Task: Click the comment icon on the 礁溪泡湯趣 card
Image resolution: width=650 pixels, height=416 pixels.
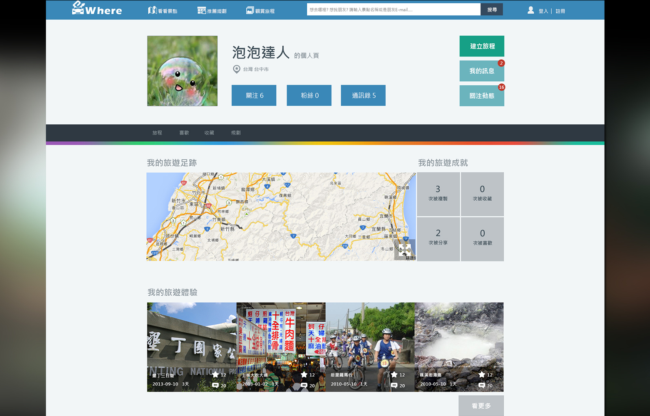Action: (x=481, y=386)
